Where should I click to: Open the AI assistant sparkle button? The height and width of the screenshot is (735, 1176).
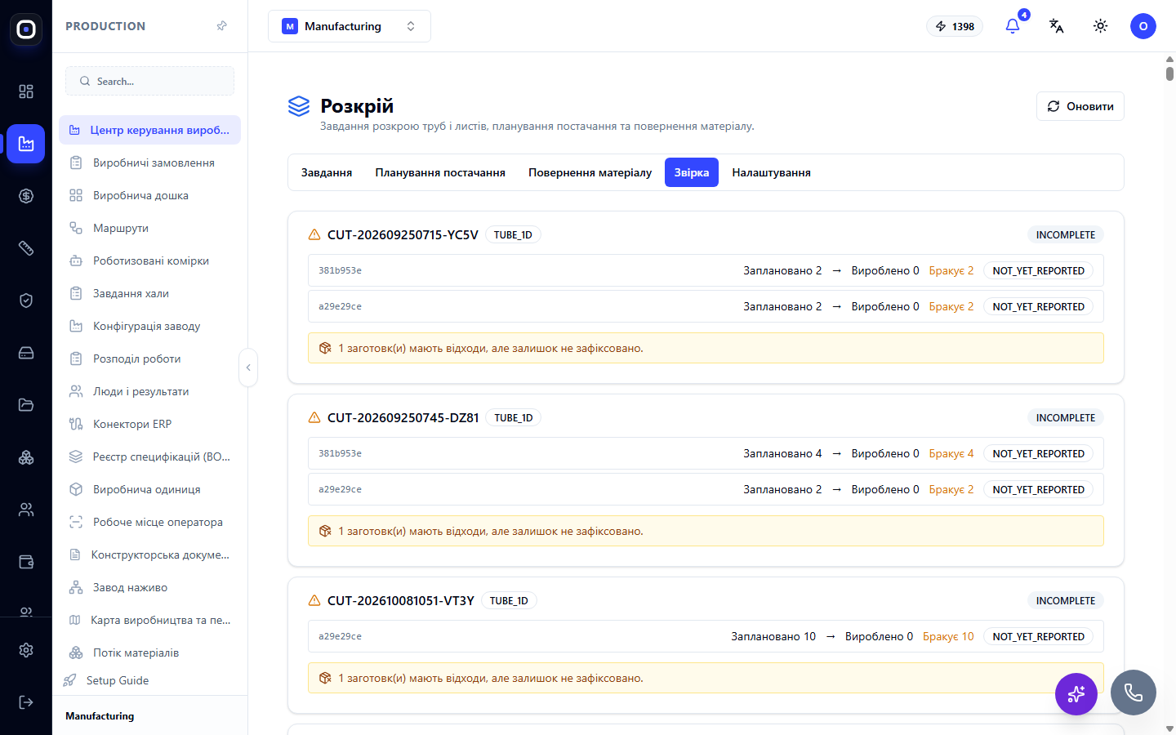[1076, 694]
